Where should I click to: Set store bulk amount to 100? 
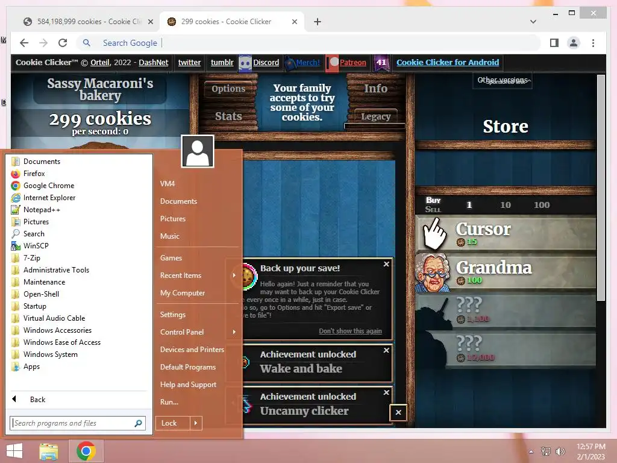(x=542, y=205)
